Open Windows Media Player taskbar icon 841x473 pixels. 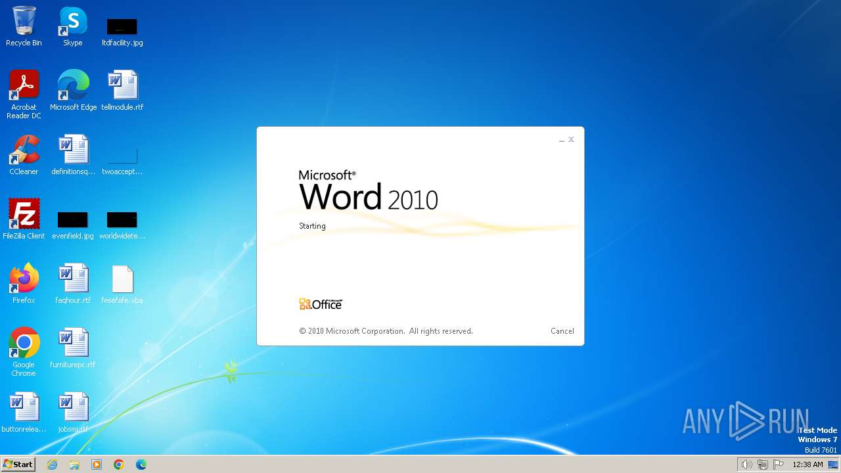97,464
